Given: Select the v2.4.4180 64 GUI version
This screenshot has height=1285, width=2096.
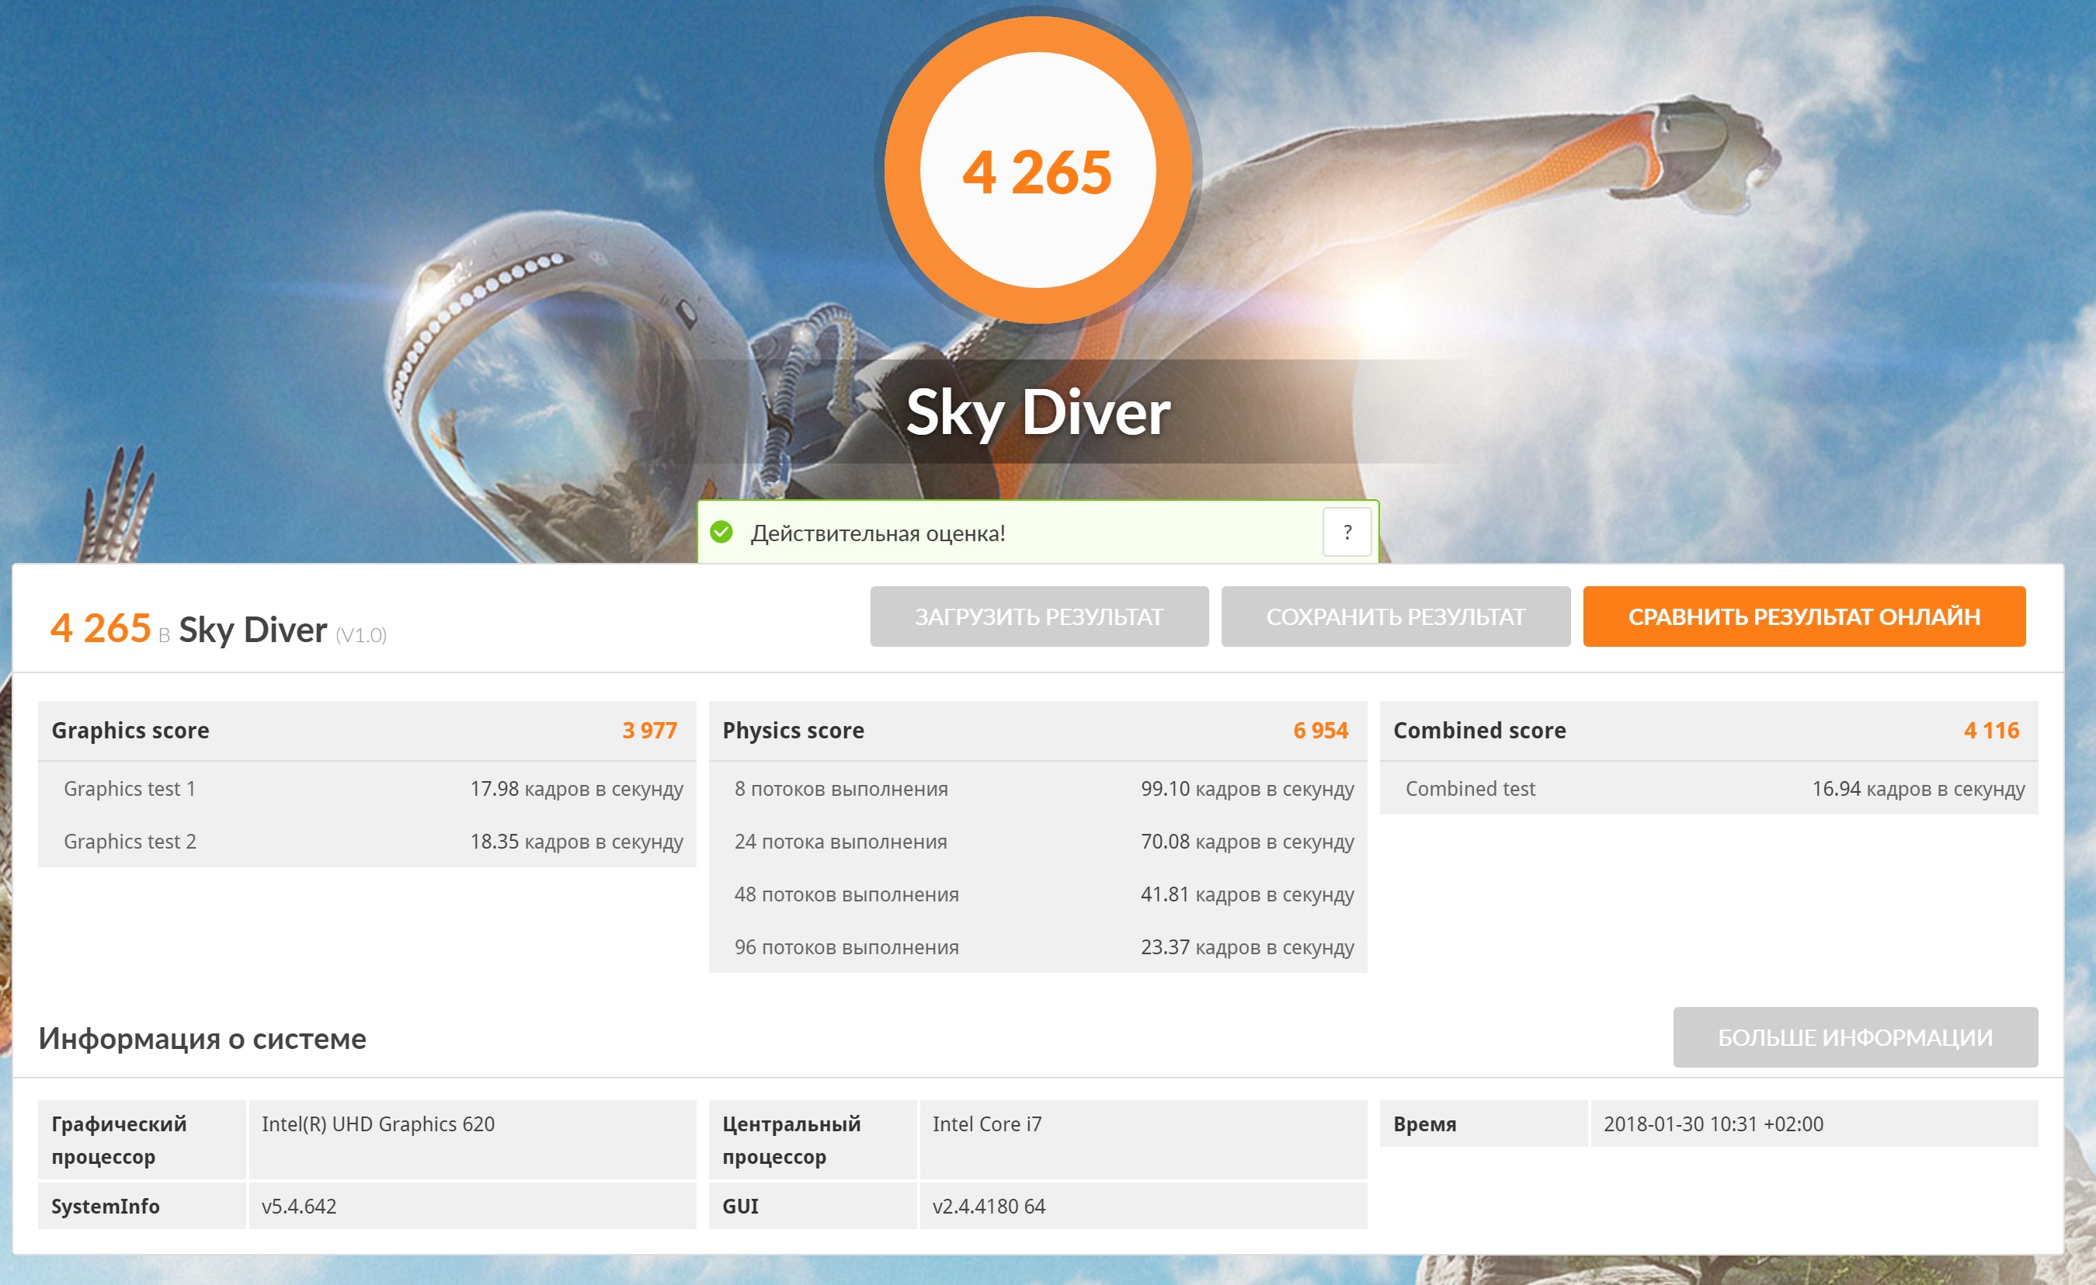Looking at the screenshot, I should (x=989, y=1207).
